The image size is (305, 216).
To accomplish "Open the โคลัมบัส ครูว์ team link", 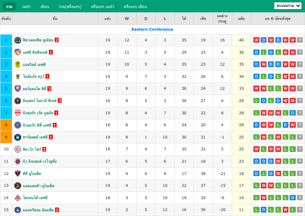I will [34, 76].
